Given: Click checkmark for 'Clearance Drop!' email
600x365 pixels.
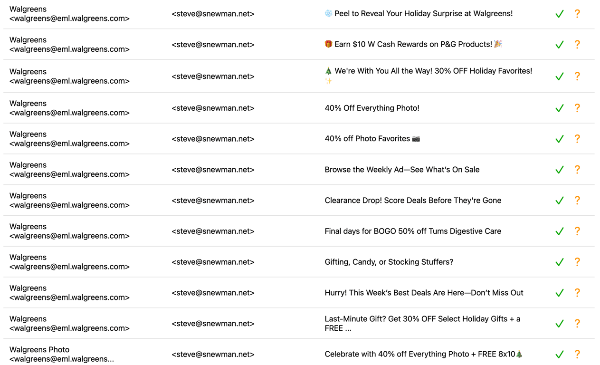Looking at the screenshot, I should (560, 201).
